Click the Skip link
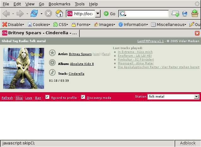Screen dimensions: 201x147 click(x=19, y=98)
